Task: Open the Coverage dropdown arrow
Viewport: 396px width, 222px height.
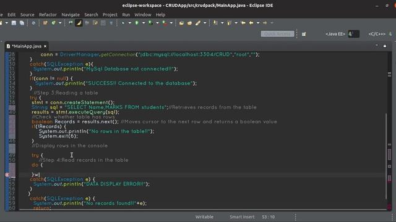Action: pyautogui.click(x=157, y=23)
